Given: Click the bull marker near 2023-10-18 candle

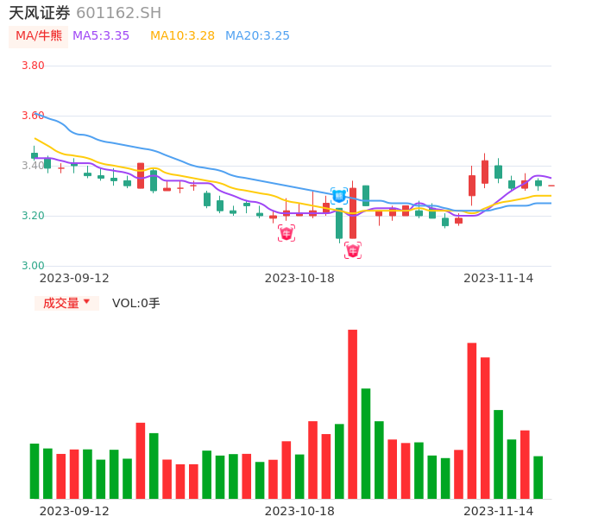Looking at the screenshot, I should pos(287,233).
